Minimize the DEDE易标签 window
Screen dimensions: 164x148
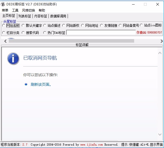[133, 4]
